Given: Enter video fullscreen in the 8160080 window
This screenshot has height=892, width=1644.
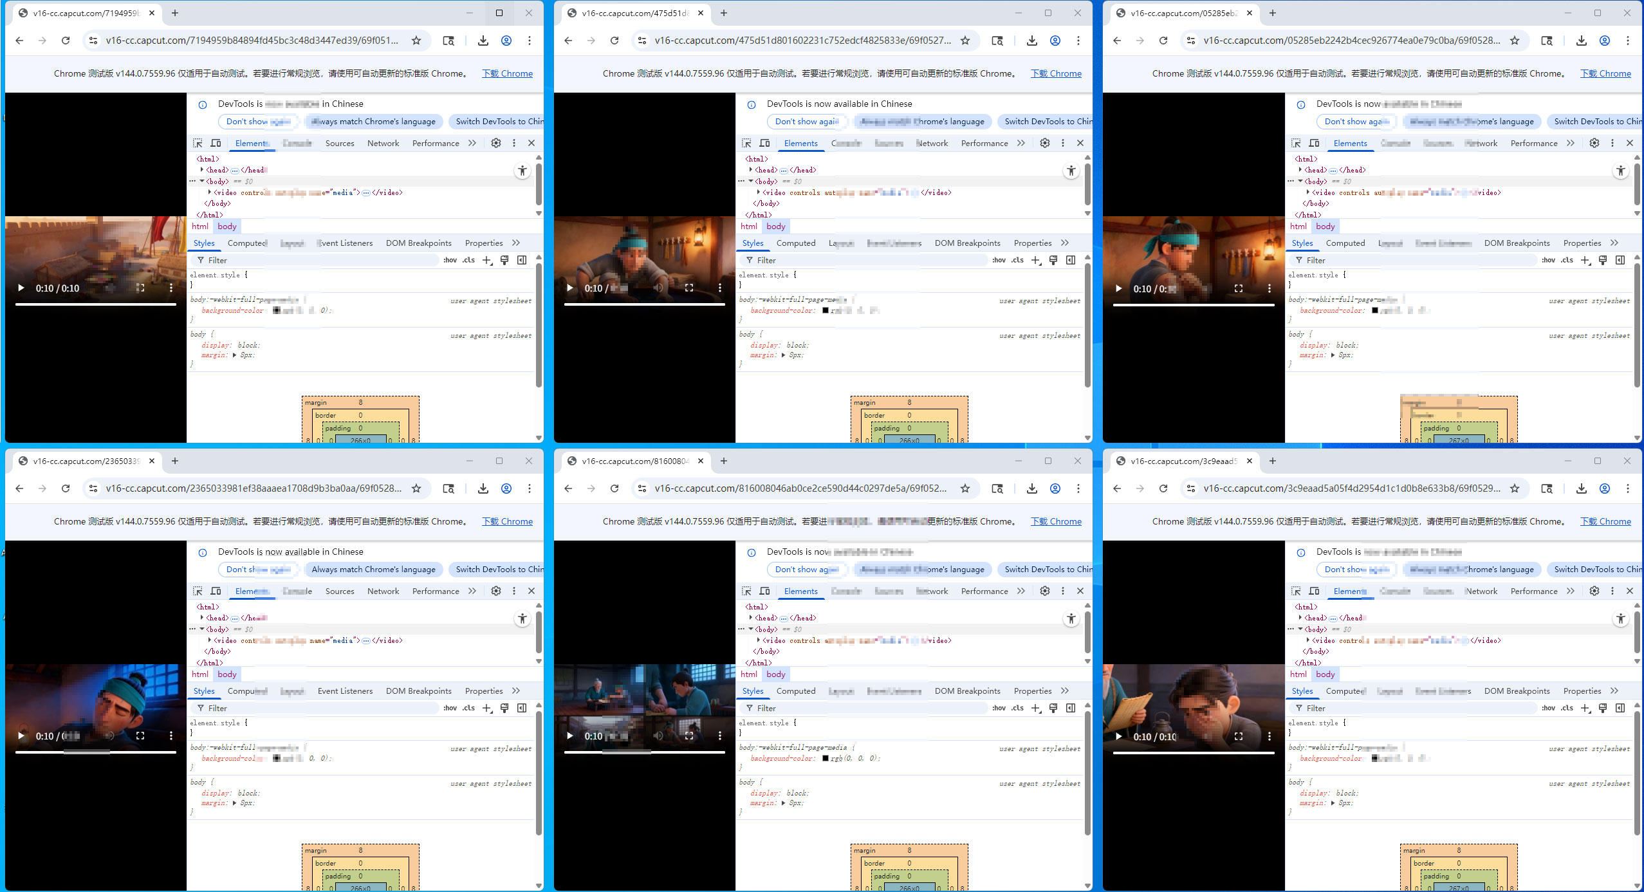Looking at the screenshot, I should pos(689,736).
